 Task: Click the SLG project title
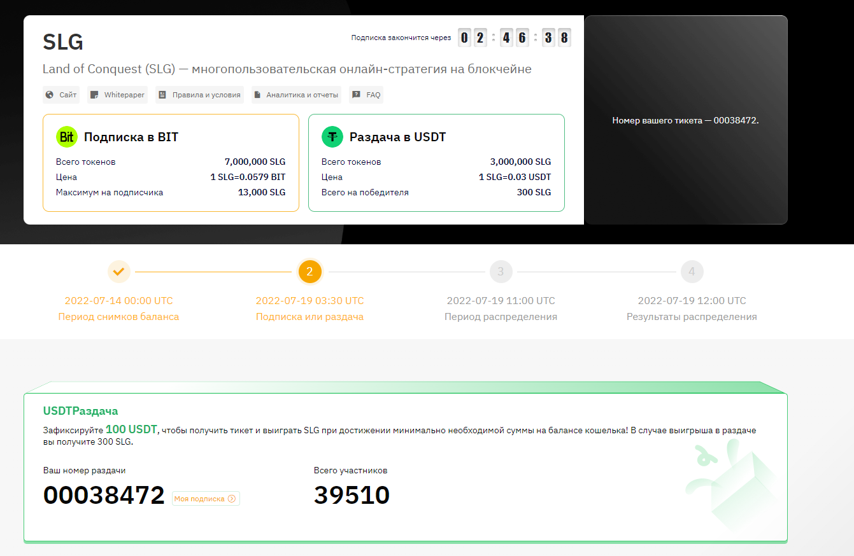click(63, 42)
